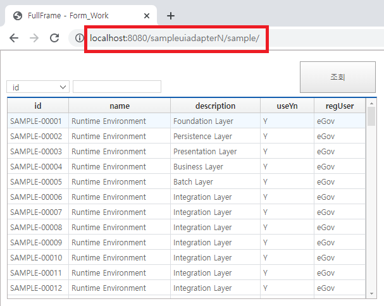This screenshot has width=384, height=306.
Task: Reload the page with the refresh icon
Action: coord(54,38)
